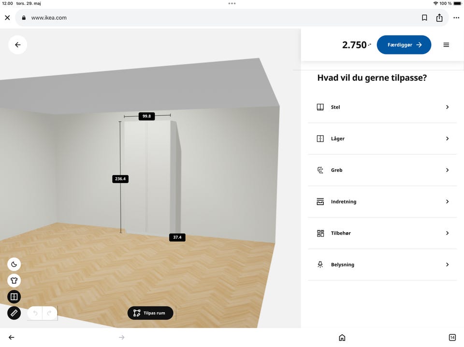Image resolution: width=464 pixels, height=347 pixels.
Task: Bookmark this page
Action: click(424, 18)
